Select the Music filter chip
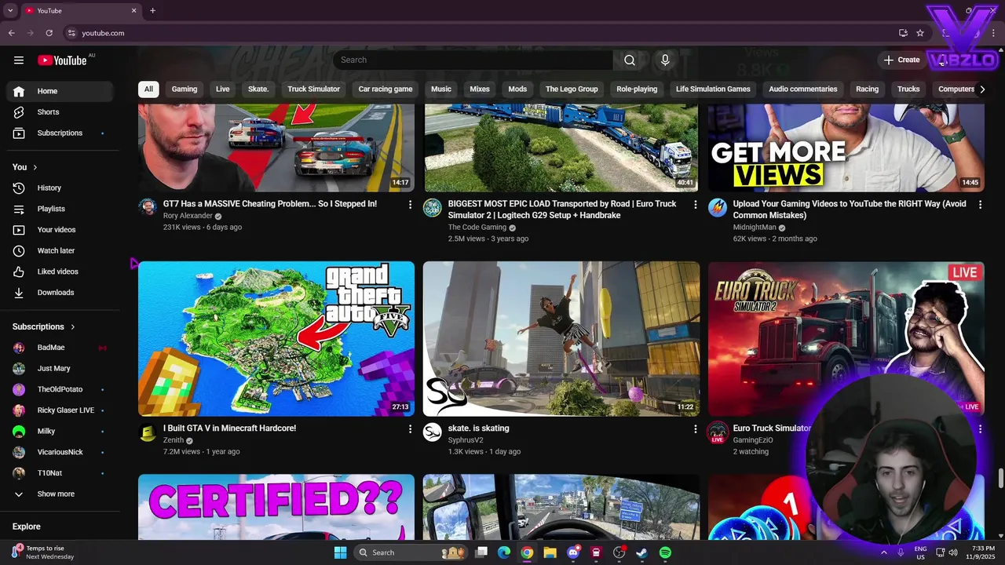The image size is (1005, 565). coord(441,89)
